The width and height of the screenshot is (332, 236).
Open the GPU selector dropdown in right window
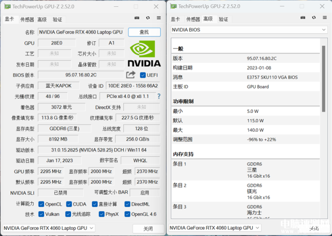tap(215, 228)
